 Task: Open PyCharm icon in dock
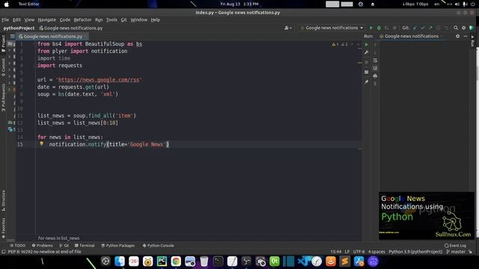[x=162, y=262]
